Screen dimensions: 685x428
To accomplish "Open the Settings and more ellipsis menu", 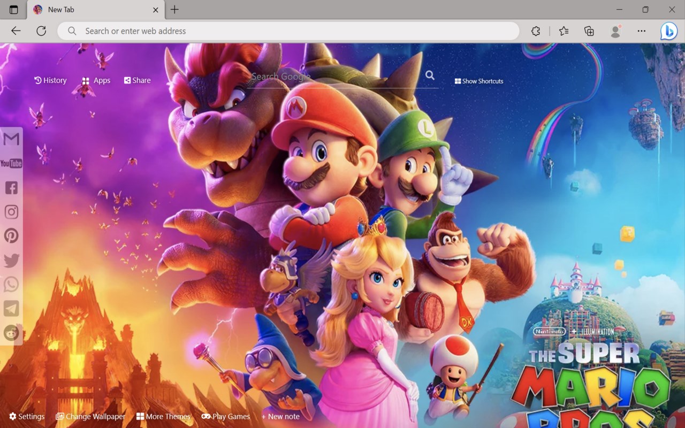I will (642, 31).
